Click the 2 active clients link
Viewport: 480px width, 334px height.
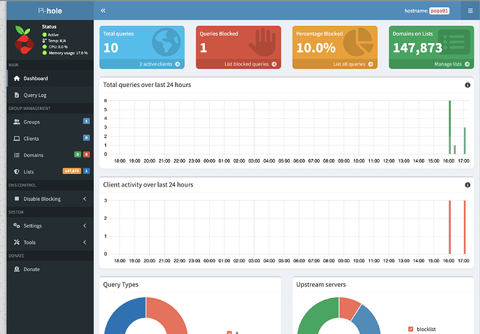[142, 64]
